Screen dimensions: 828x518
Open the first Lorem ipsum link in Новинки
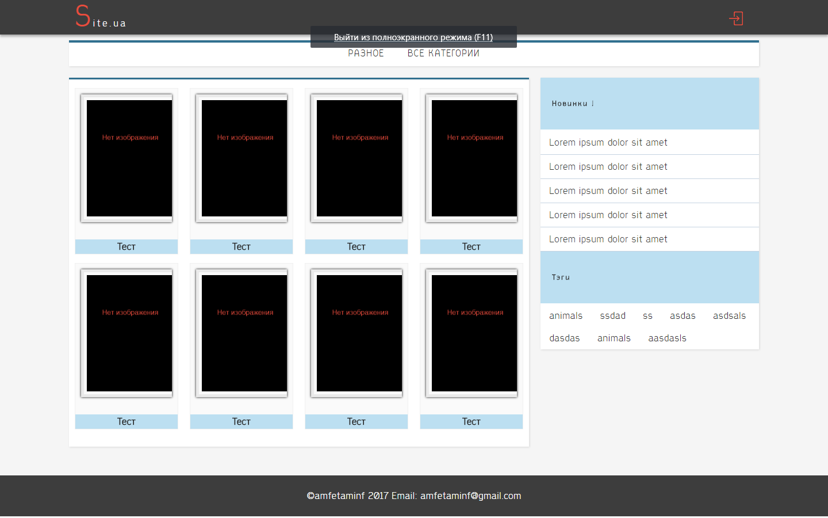click(608, 143)
